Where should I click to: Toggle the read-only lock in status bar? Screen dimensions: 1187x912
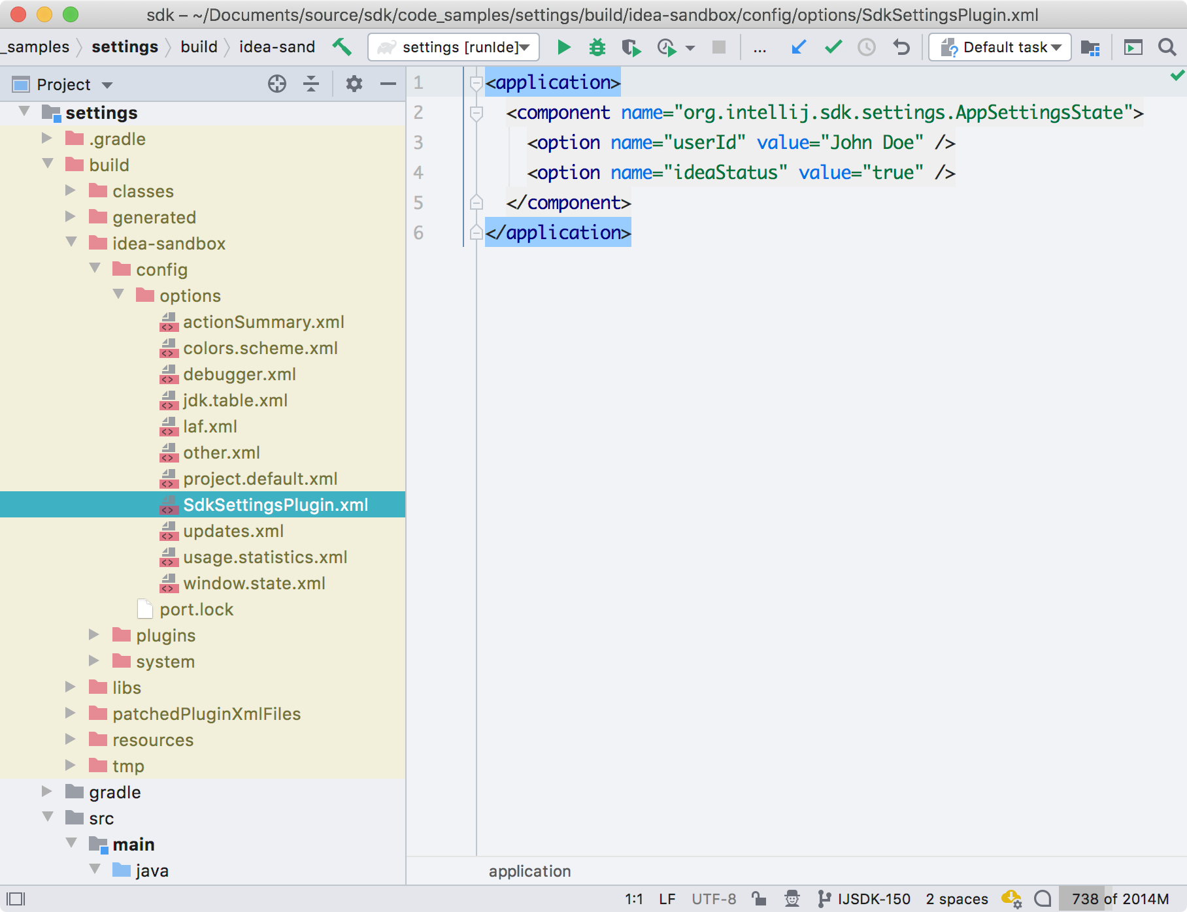758,898
